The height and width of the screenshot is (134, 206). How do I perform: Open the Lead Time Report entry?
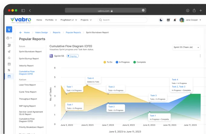(x=27, y=85)
